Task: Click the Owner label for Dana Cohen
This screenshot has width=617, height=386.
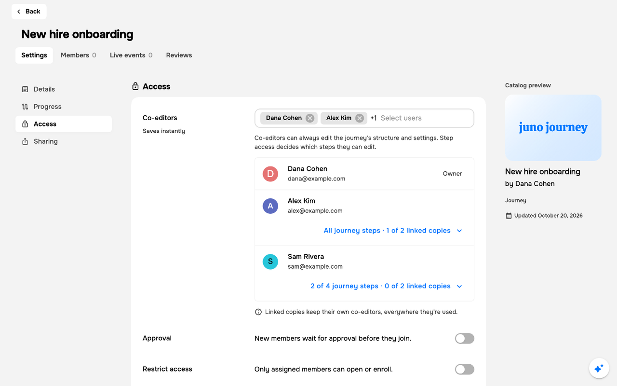Action: click(x=453, y=174)
